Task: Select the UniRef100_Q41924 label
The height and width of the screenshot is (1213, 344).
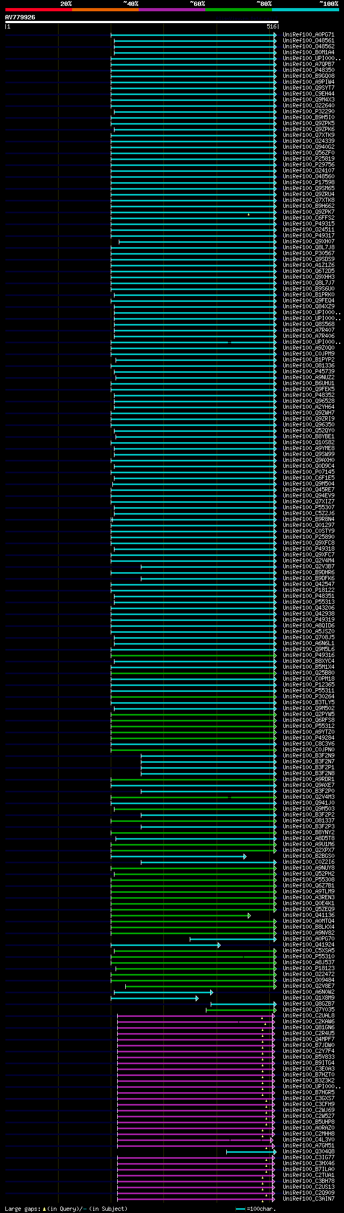Action: click(x=309, y=945)
